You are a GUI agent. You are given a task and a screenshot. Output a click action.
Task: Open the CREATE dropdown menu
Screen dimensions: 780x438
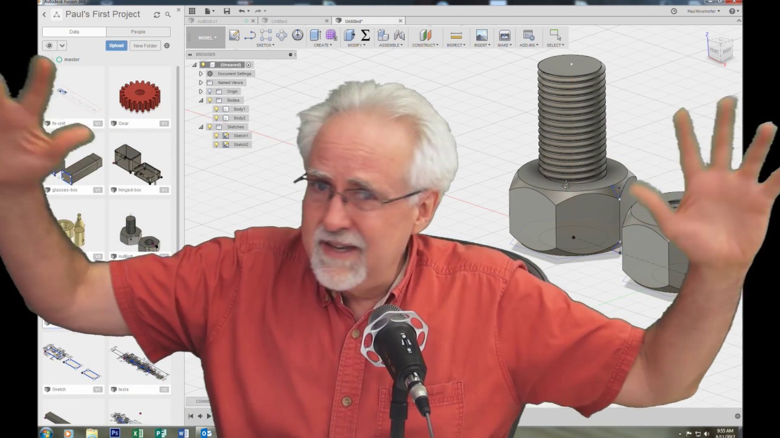[322, 45]
